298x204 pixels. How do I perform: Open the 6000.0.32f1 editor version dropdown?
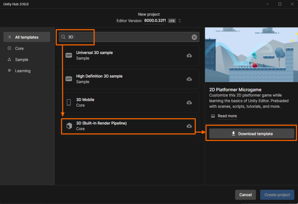[155, 21]
